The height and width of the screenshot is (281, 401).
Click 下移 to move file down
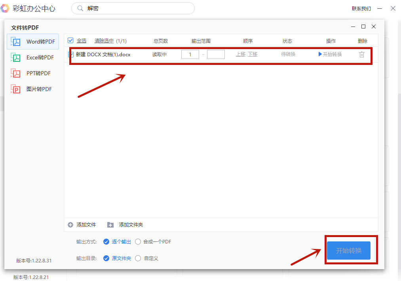(253, 54)
